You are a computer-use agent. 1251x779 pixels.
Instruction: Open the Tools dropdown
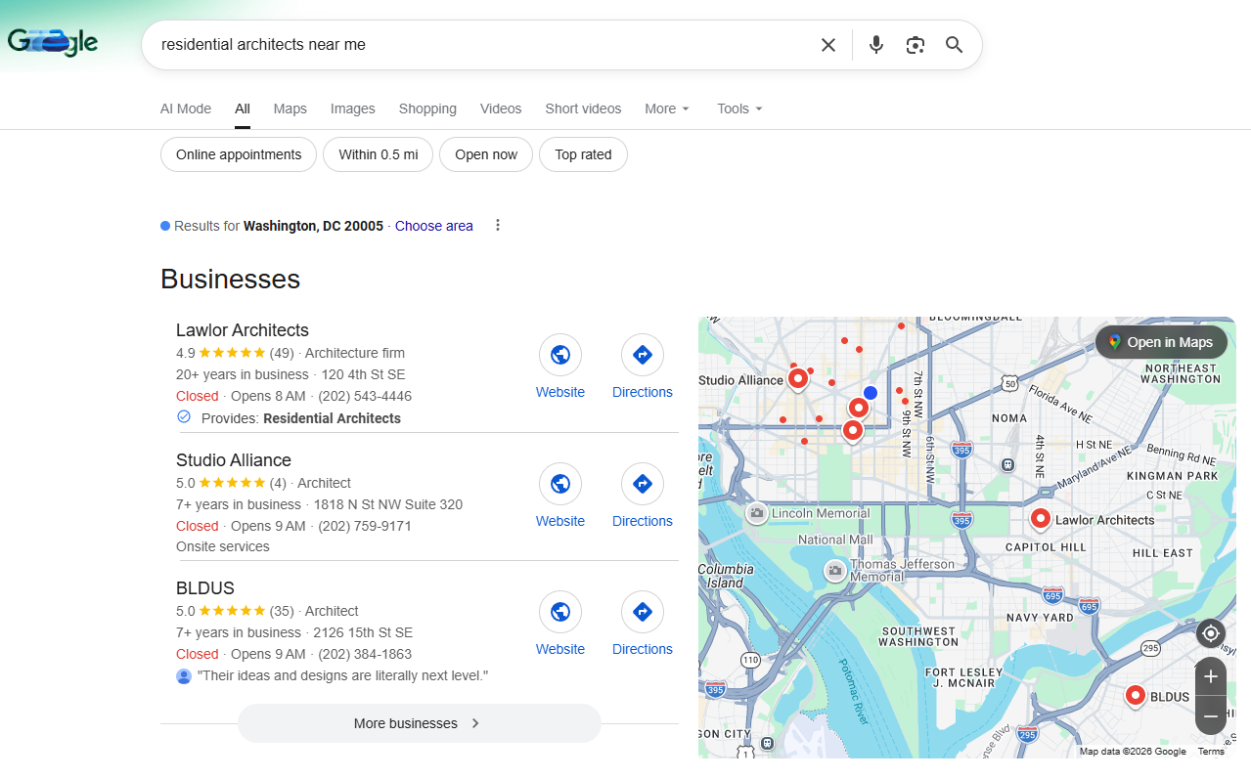click(x=739, y=108)
